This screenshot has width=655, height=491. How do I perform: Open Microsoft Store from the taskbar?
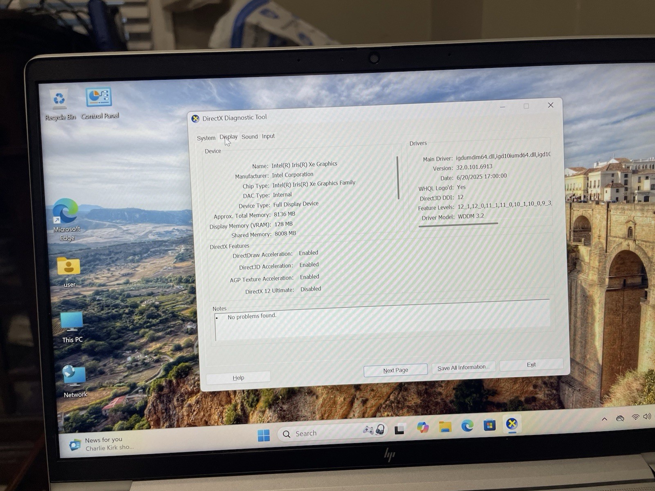tap(489, 425)
